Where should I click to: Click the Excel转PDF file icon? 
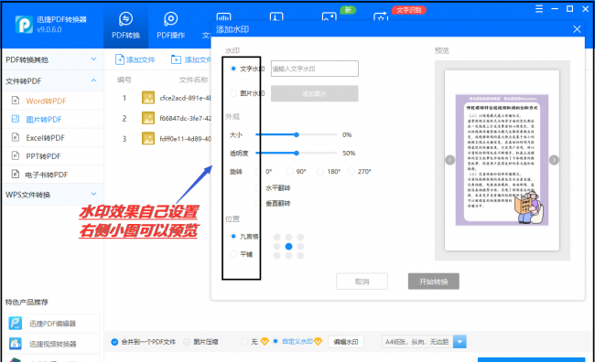(16, 137)
